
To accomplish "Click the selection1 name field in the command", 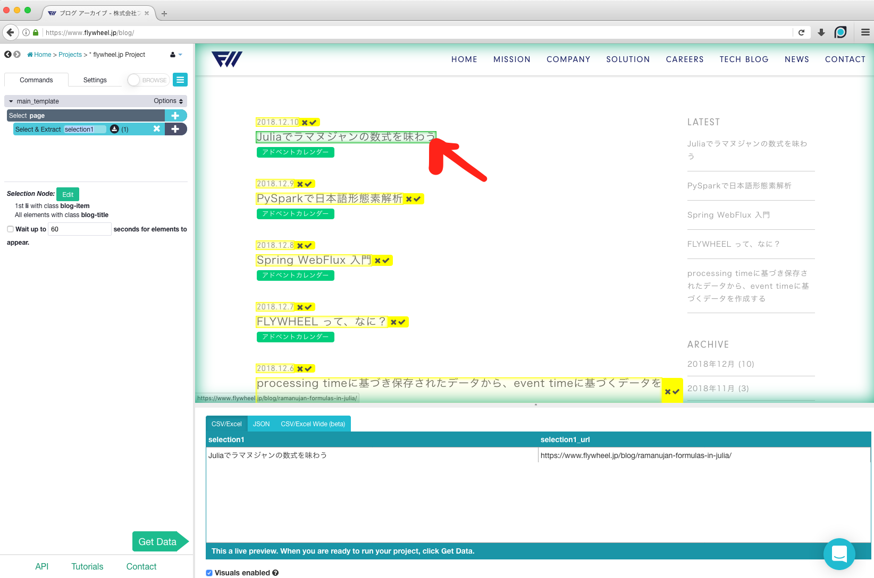I will point(85,129).
